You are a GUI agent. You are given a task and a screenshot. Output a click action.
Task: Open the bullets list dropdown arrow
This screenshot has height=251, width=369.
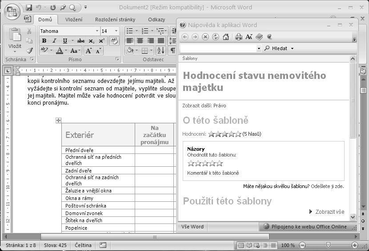[x=136, y=31]
